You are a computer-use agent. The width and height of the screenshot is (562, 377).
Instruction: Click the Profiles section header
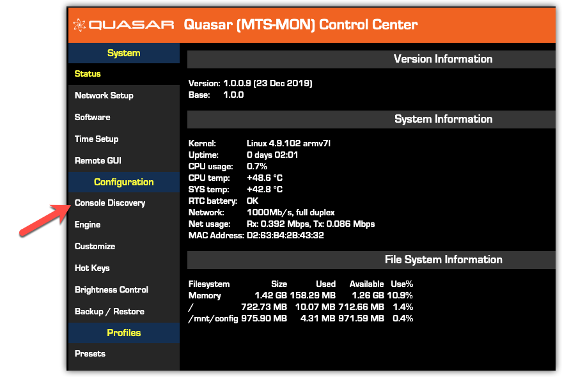(x=123, y=333)
